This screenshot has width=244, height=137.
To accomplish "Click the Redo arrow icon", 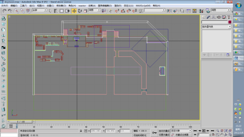I will click(10, 11).
